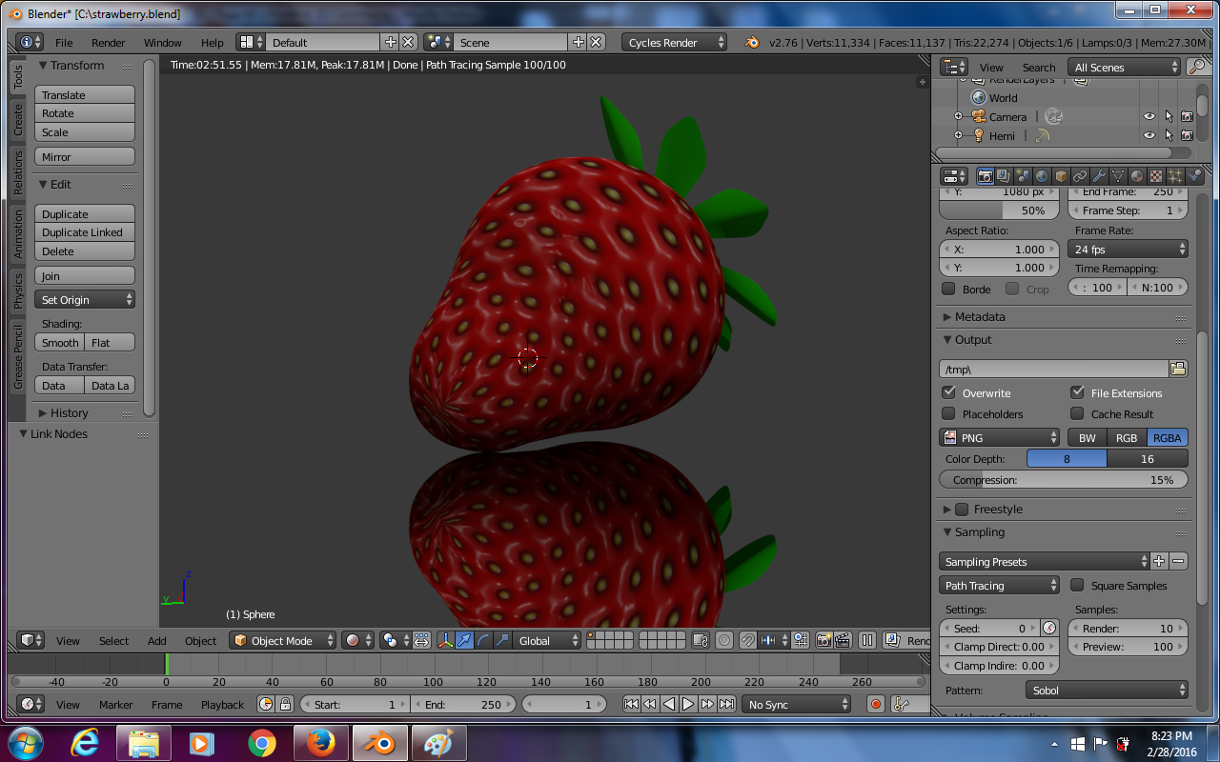Enable the Square Samples checkbox
The width and height of the screenshot is (1220, 762).
tap(1077, 585)
